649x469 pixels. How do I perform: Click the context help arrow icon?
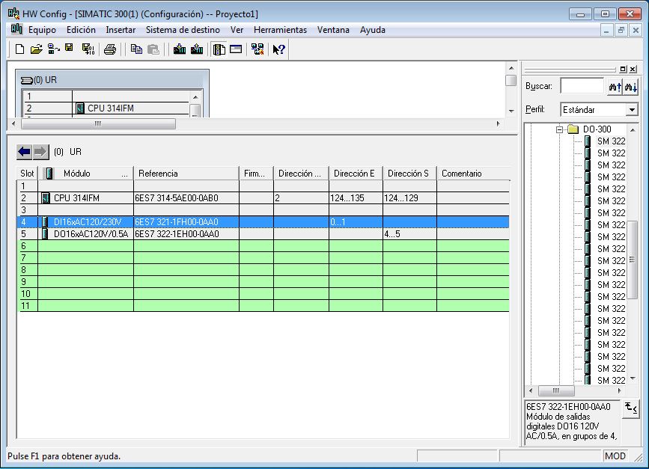click(x=279, y=49)
